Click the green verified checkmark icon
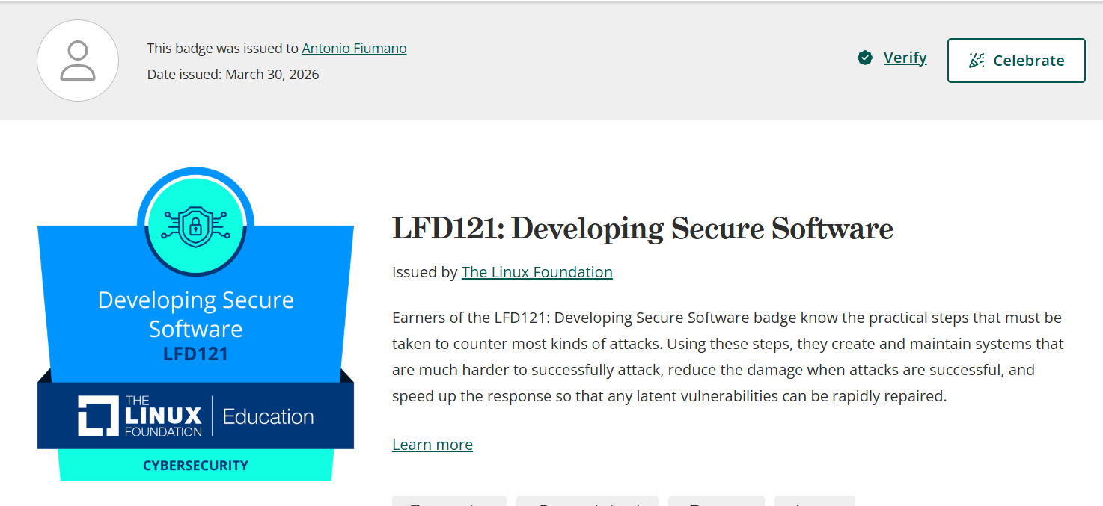Image resolution: width=1103 pixels, height=506 pixels. [865, 58]
